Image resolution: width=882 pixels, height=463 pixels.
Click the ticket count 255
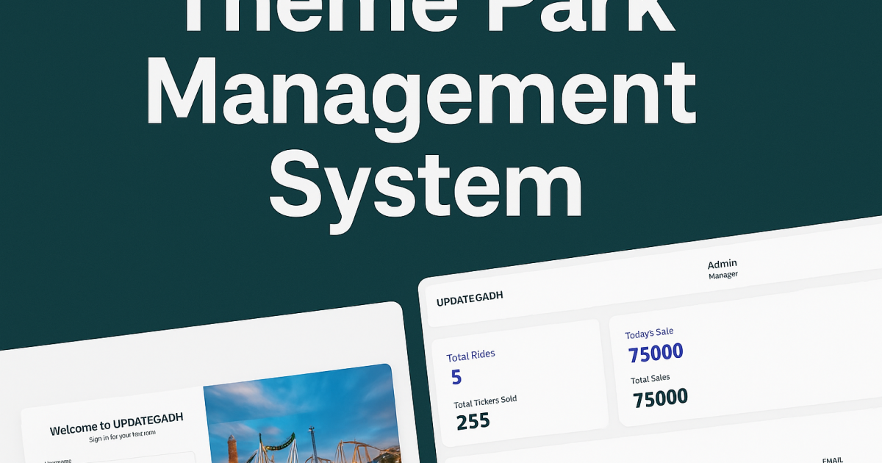coord(474,420)
